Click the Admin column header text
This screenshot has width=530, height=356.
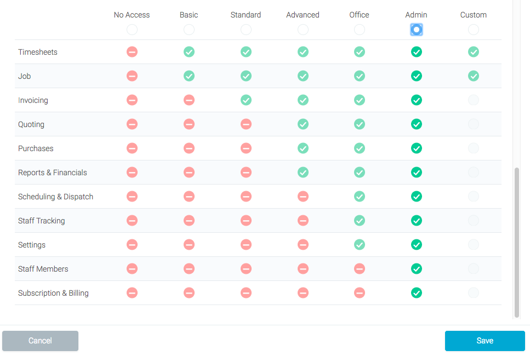coord(416,15)
